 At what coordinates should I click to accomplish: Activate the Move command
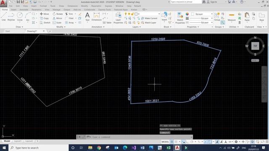click(45, 14)
